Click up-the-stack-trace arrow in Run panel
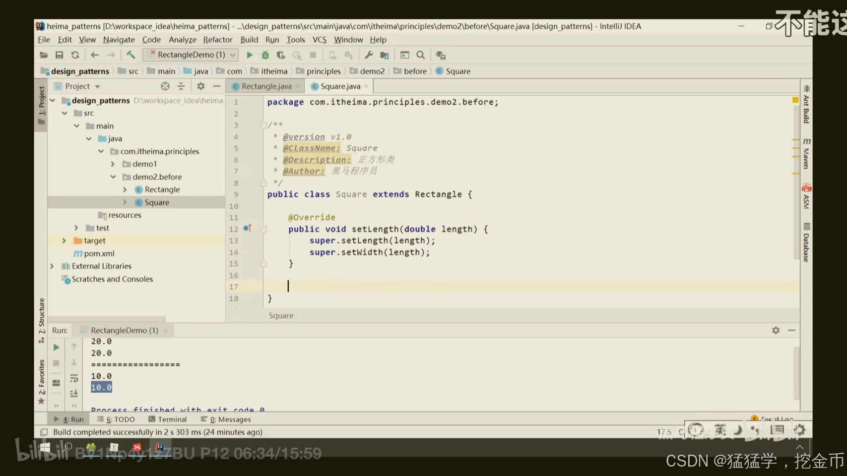Image resolution: width=847 pixels, height=476 pixels. [x=74, y=347]
